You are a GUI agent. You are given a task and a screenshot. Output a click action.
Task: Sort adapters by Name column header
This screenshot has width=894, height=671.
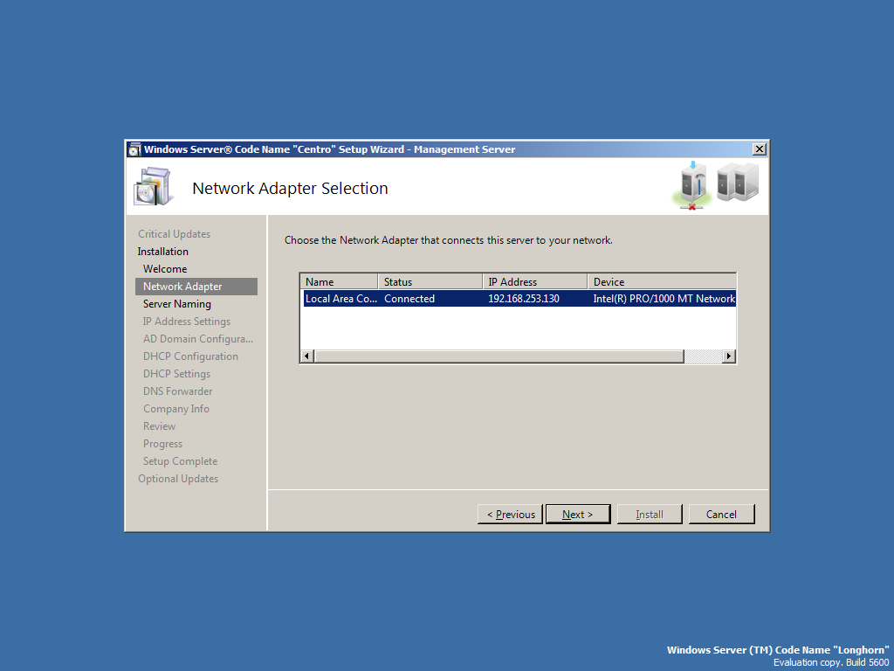point(339,282)
